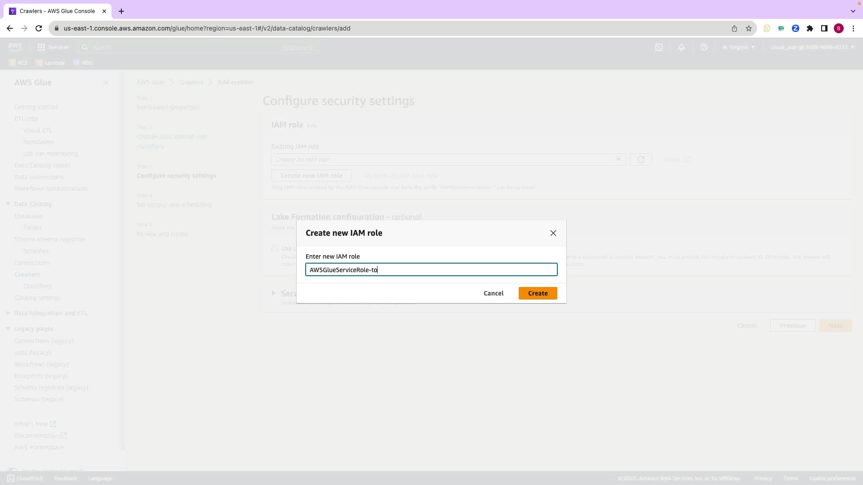Click the AWS logo home icon

[x=15, y=47]
